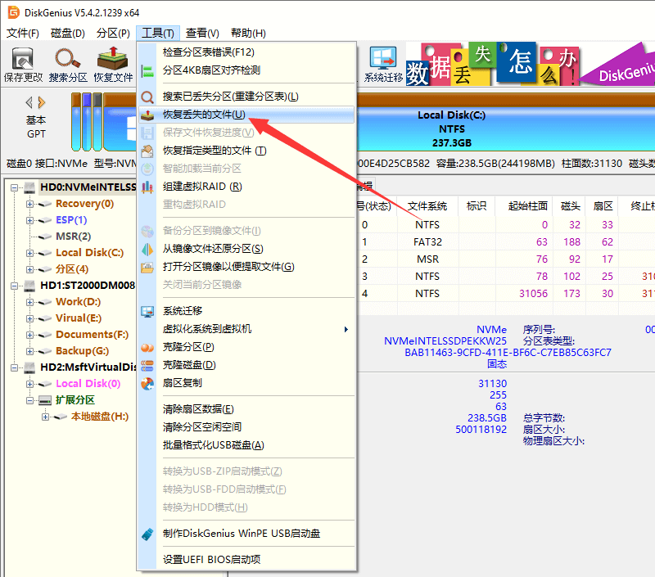This screenshot has width=655, height=577.
Task: Collapse the 扩展分区 tree node
Action: (29, 400)
